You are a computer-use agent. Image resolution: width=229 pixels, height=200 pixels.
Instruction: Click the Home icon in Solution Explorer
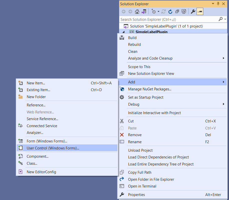137,12
